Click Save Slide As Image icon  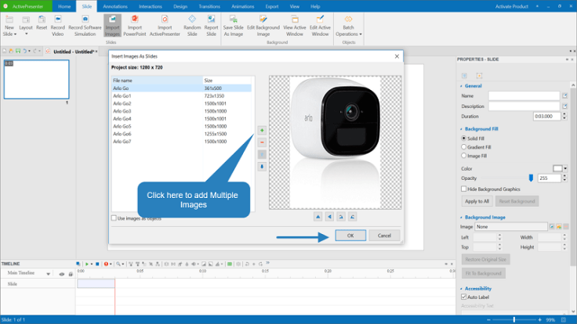233,25
